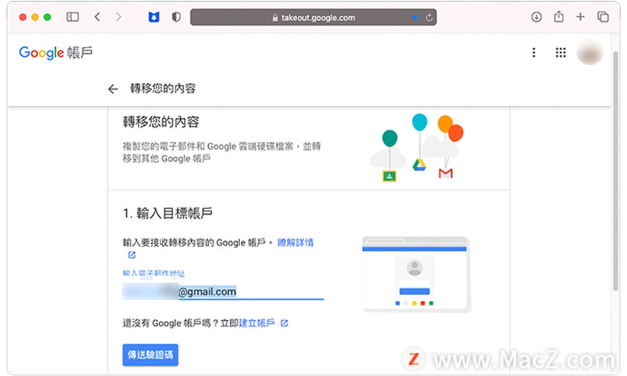Open the three-dot more options menu
This screenshot has height=376, width=627.
[534, 53]
